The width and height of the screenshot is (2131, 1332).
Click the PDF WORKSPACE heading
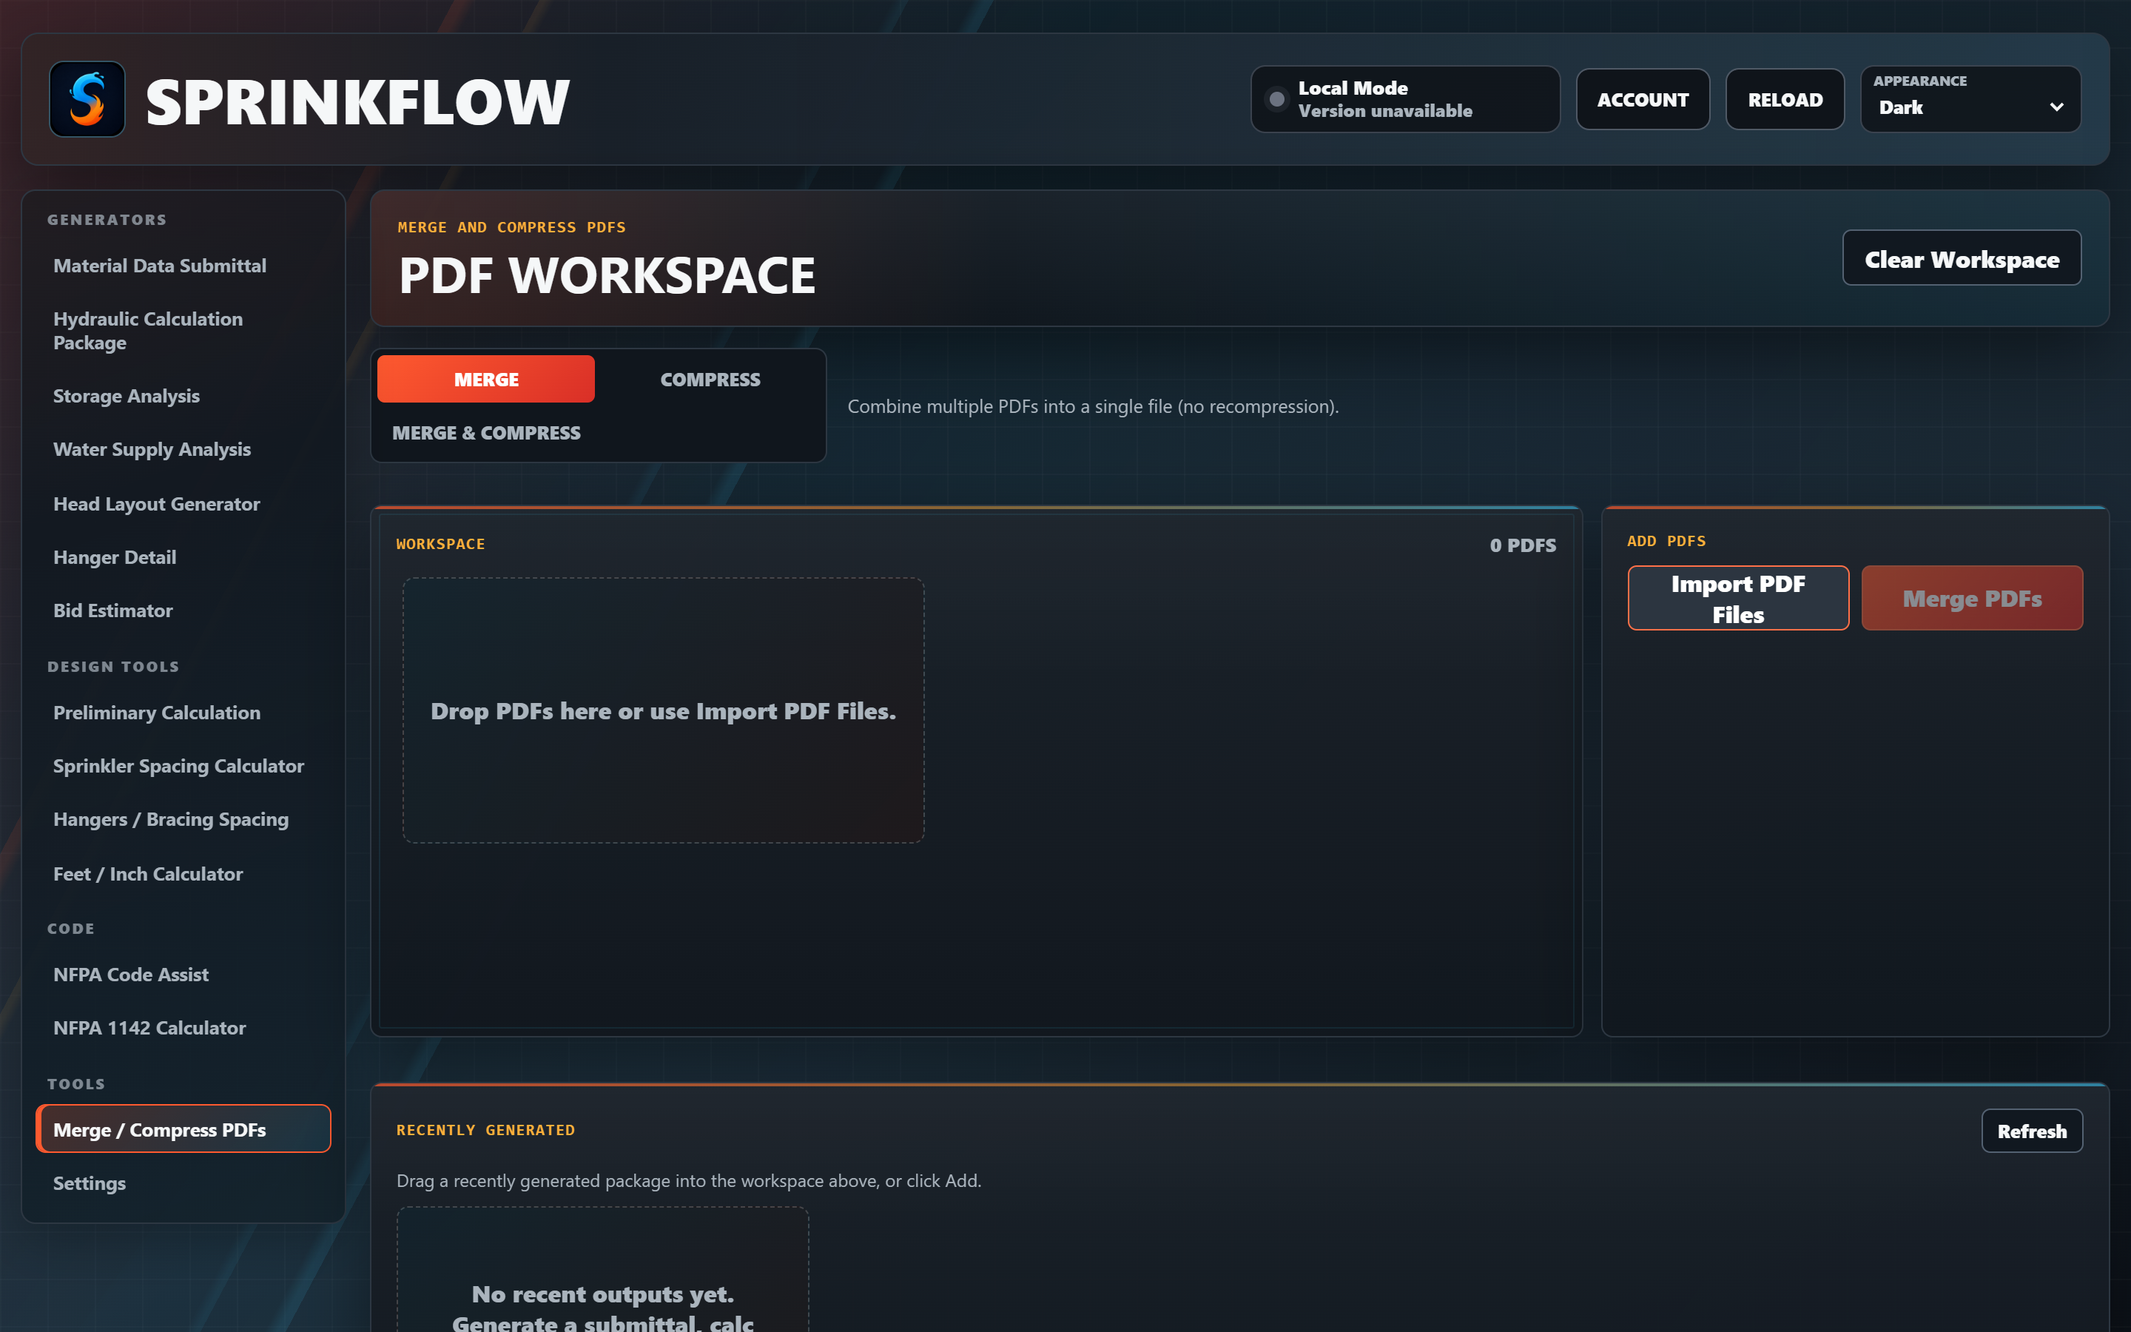607,276
